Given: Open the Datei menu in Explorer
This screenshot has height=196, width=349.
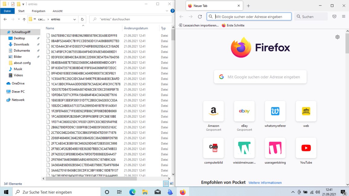Looking at the screenshot, I should [7, 11].
